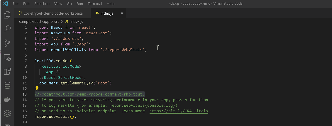The height and width of the screenshot is (126, 332).
Task: Close the index.js editor tab
Action: coord(122,13)
